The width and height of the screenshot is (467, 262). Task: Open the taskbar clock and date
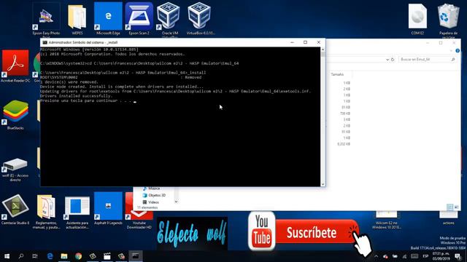(x=441, y=256)
